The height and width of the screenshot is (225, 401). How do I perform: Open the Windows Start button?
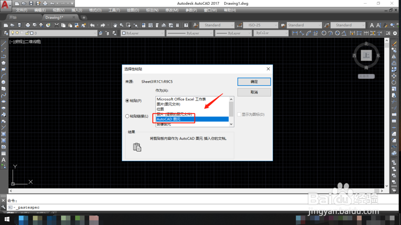[7, 219]
